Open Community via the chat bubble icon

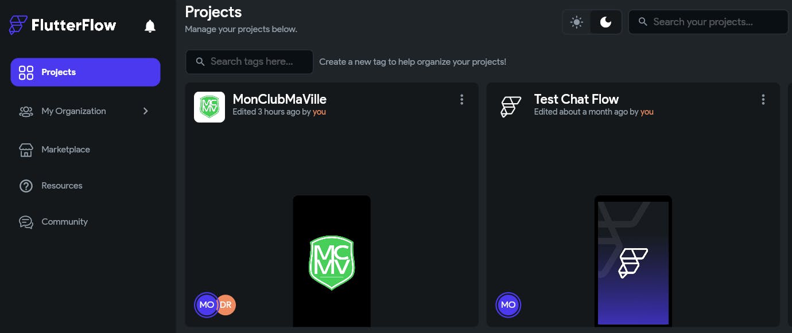point(26,222)
